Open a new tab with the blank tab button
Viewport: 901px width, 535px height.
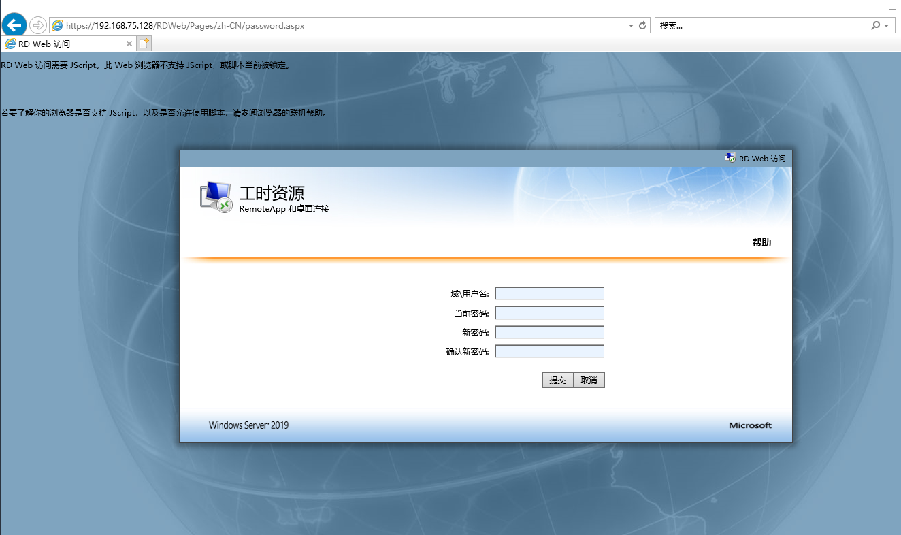144,44
